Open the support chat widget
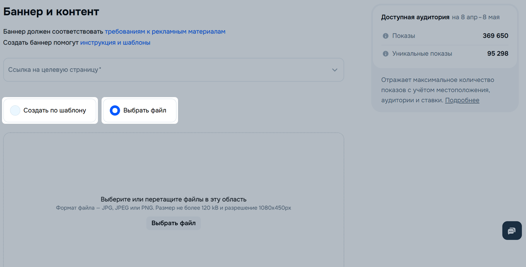 [511, 231]
